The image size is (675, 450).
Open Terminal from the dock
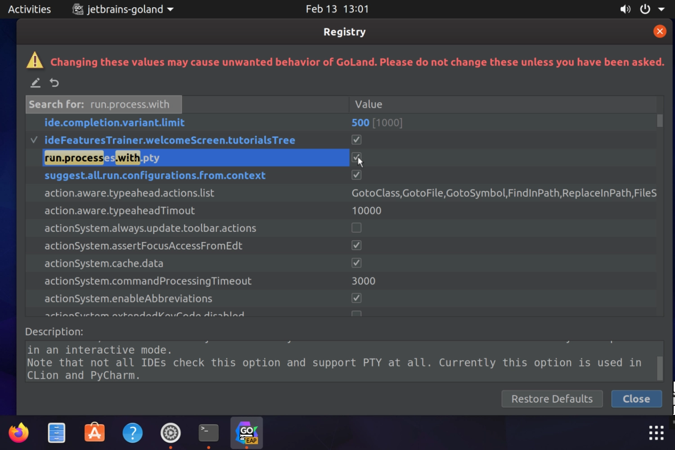tap(209, 433)
